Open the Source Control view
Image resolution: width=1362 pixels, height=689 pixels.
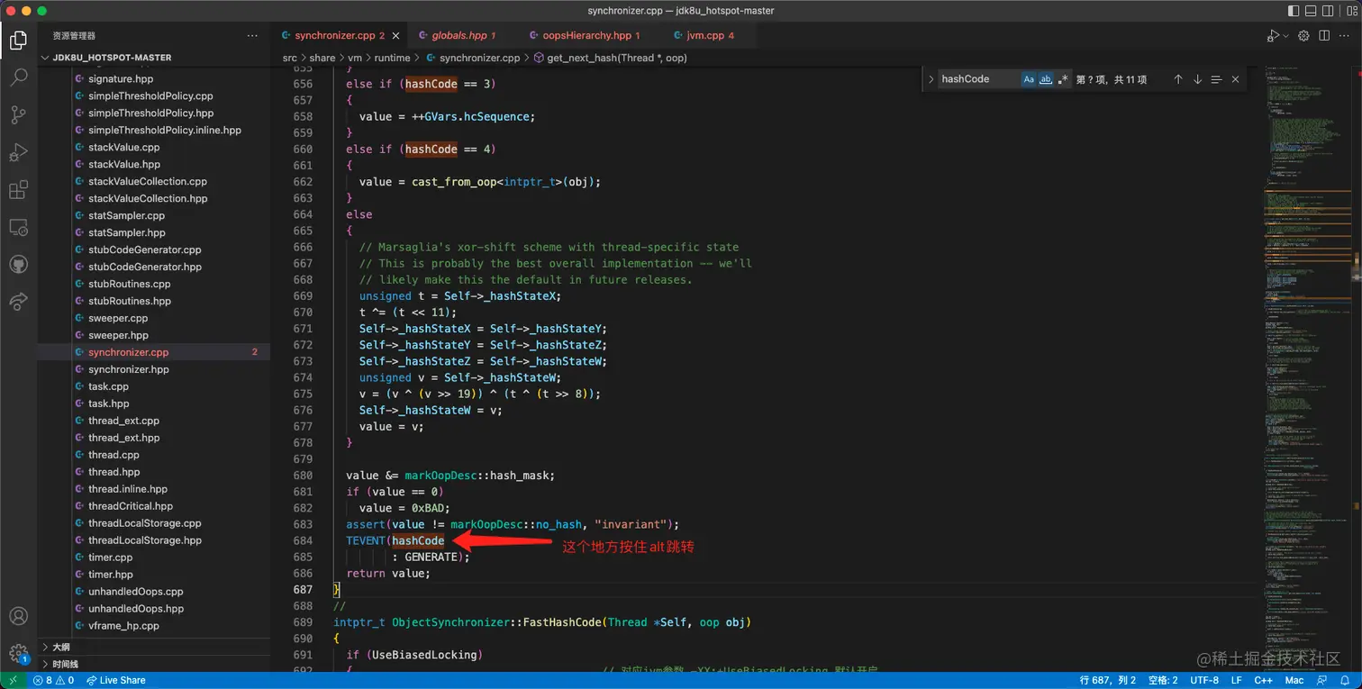pyautogui.click(x=18, y=115)
